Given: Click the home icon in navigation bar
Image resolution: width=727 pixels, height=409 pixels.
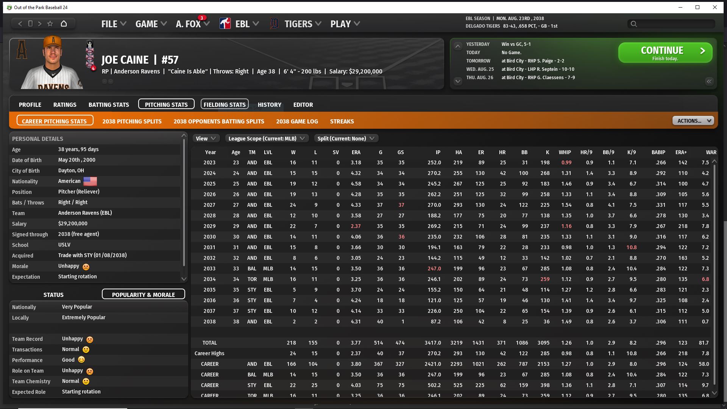Looking at the screenshot, I should point(64,24).
